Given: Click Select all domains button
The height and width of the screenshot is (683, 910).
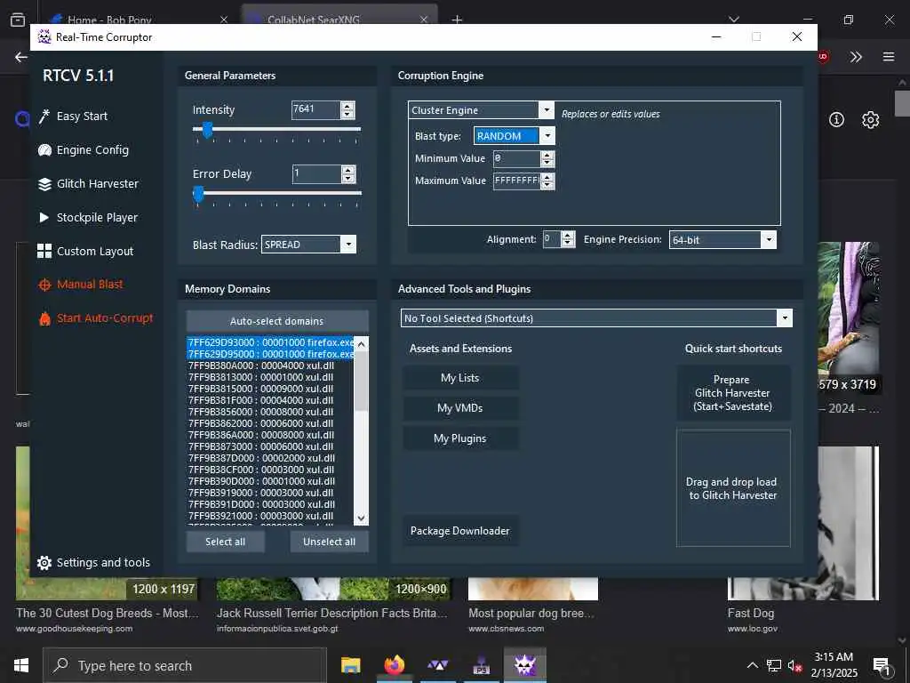Looking at the screenshot, I should pos(225,542).
